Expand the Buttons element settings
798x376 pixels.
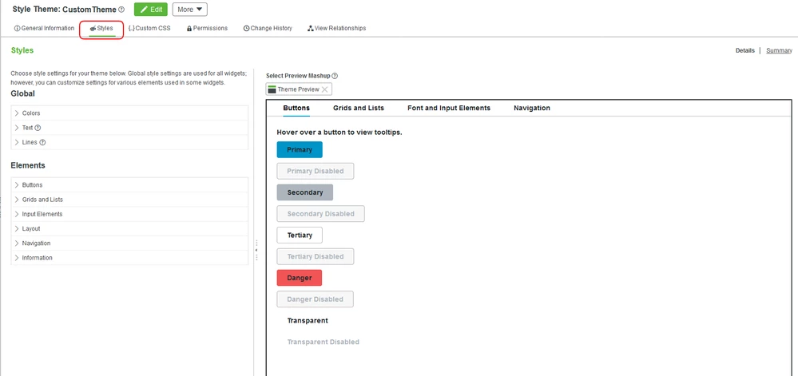pyautogui.click(x=129, y=184)
